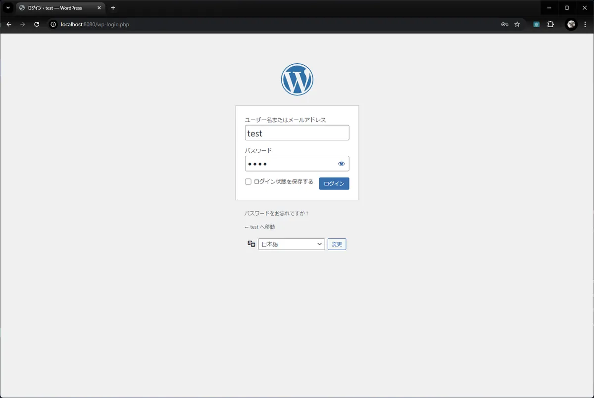This screenshot has height=398, width=594.
Task: Maximize the browser window
Action: [x=567, y=8]
